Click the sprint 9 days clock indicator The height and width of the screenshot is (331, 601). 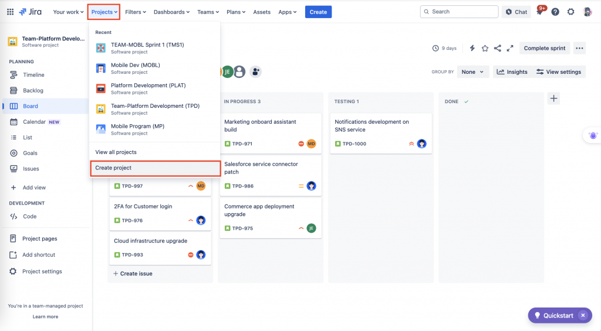click(444, 48)
